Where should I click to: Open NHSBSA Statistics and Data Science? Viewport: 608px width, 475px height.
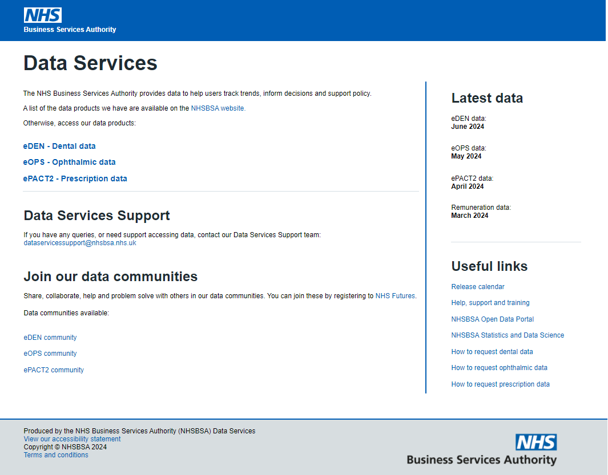(x=508, y=335)
